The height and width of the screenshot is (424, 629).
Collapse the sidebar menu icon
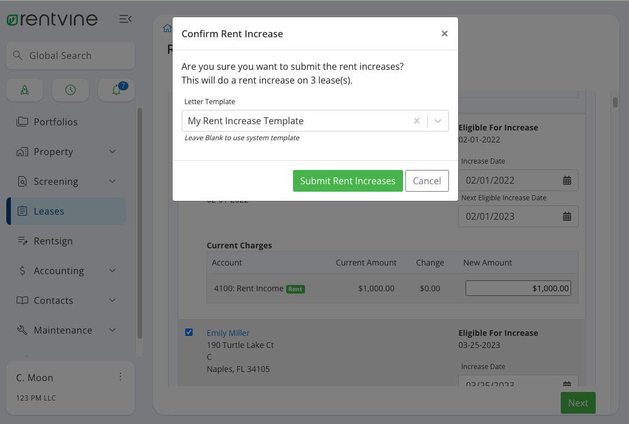pyautogui.click(x=125, y=19)
